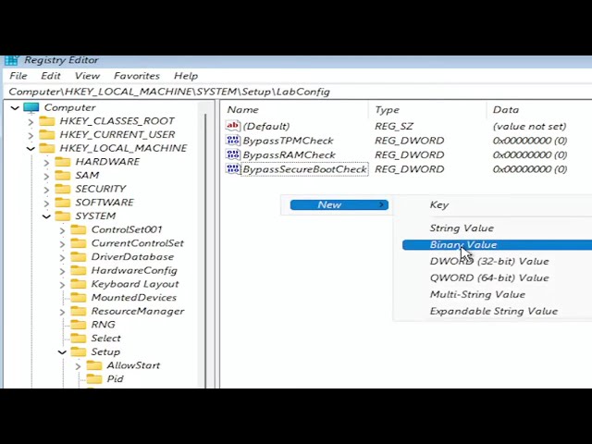
Task: Open the File menu
Action: tap(18, 76)
